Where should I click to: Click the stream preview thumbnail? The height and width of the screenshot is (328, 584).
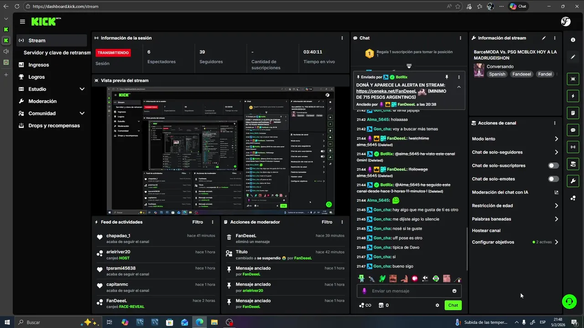tap(220, 151)
